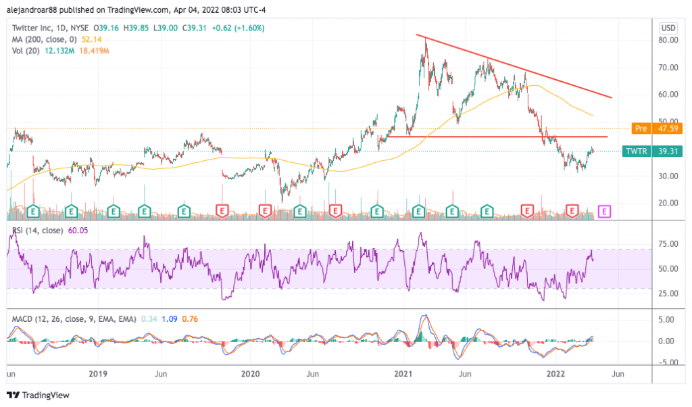Click the RSI value 60.05
Screen dimensions: 692x407
click(x=78, y=231)
